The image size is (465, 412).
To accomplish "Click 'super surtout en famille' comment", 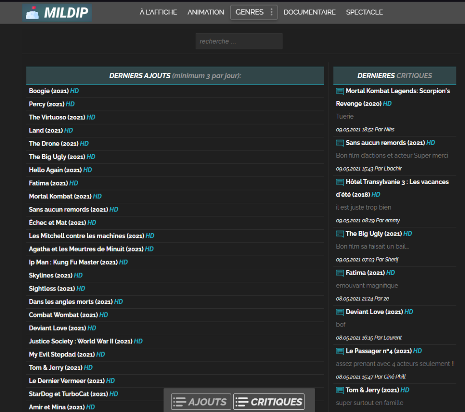I will click(x=370, y=403).
